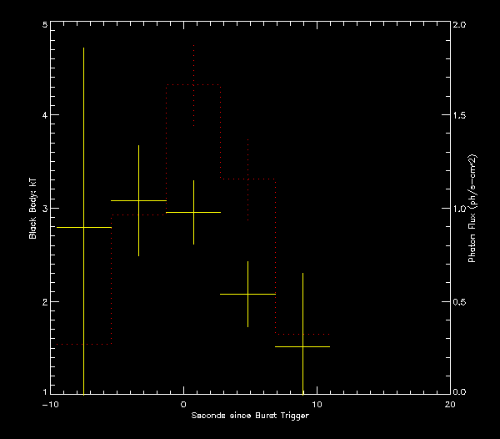Viewport: 500px width, 439px height.
Task: Click the yellow cross center just after 0 seconds
Action: [x=193, y=213]
